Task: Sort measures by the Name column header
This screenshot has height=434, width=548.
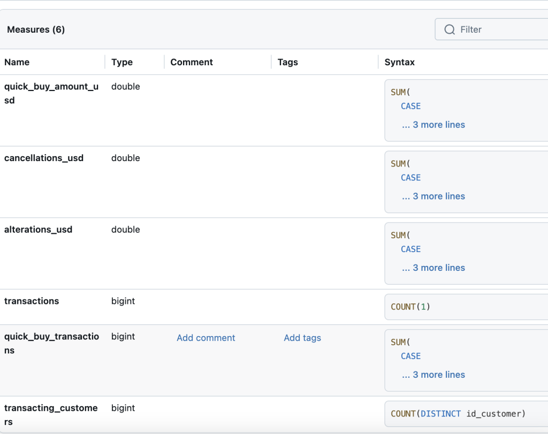Action: pos(17,62)
